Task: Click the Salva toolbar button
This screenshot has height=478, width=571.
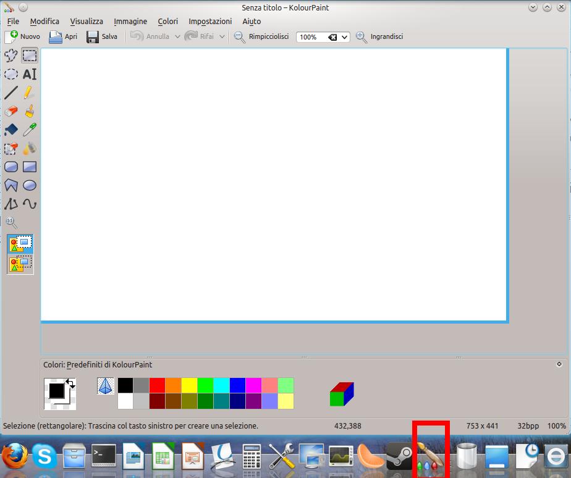Action: click(x=101, y=36)
